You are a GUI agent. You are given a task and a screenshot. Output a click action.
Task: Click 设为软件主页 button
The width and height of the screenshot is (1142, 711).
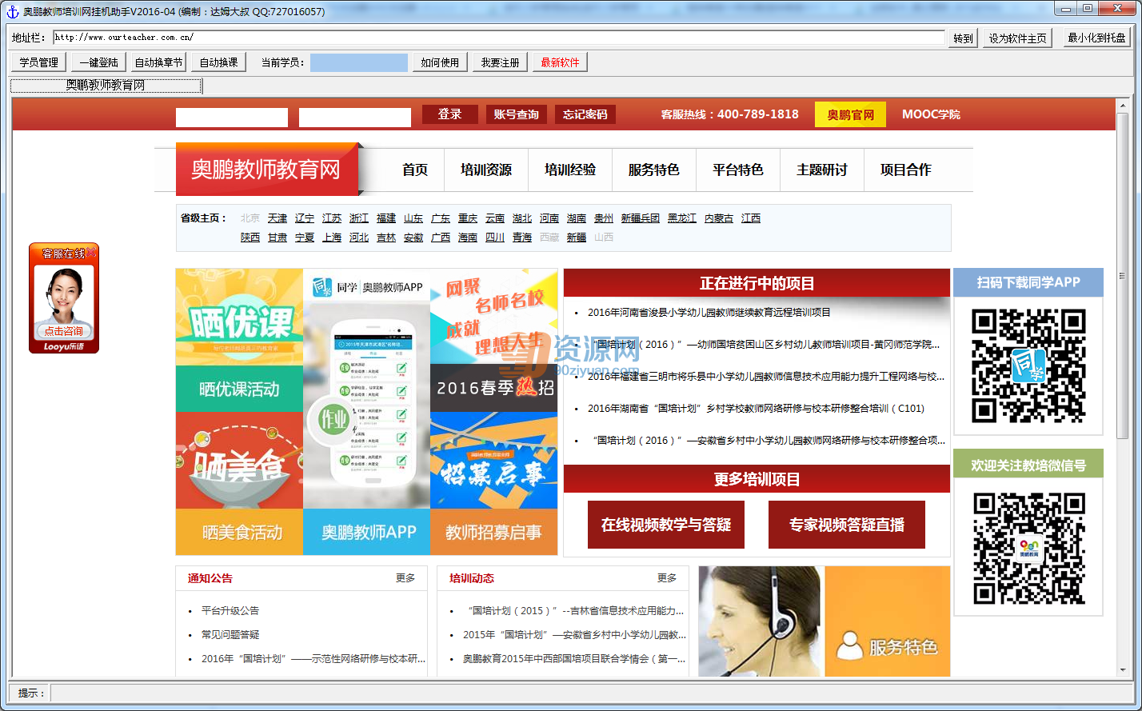[x=1017, y=38]
